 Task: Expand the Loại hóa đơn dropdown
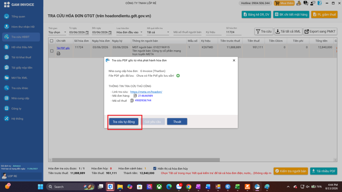pos(129,32)
